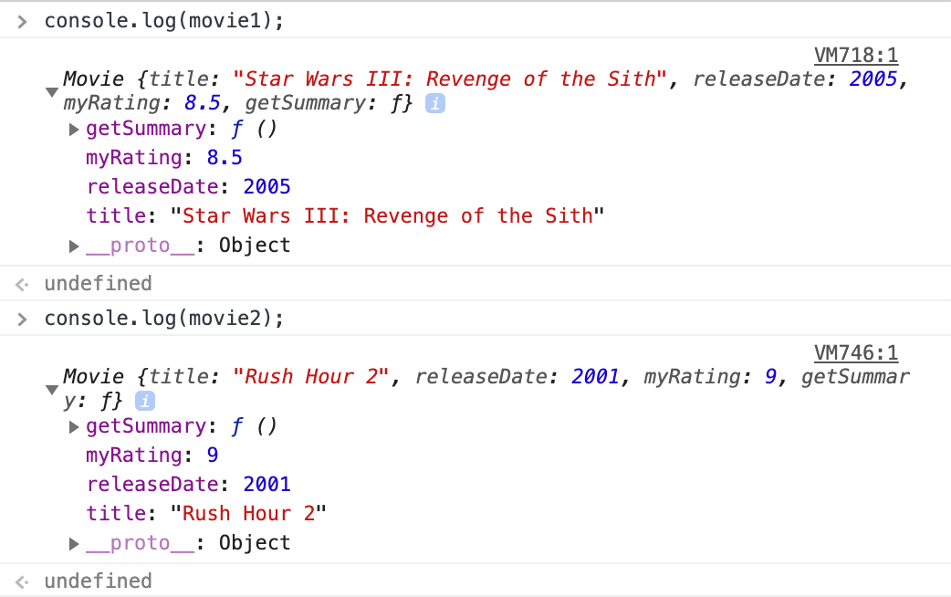Click the Movie summary header for Star Wars

(x=486, y=91)
